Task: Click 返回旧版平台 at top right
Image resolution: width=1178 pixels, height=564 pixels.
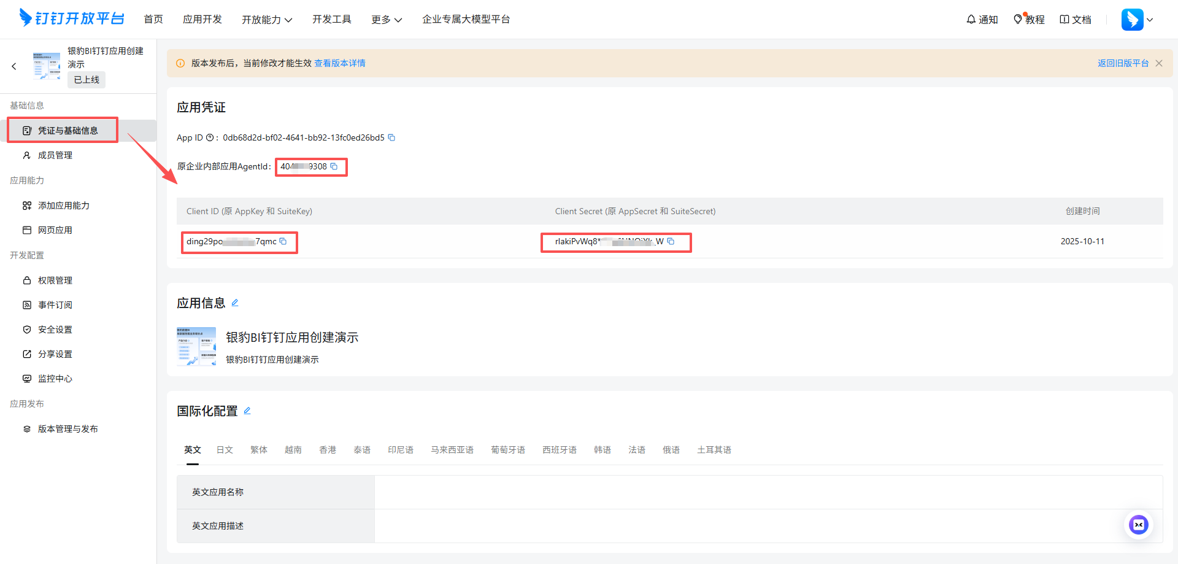Action: point(1123,63)
